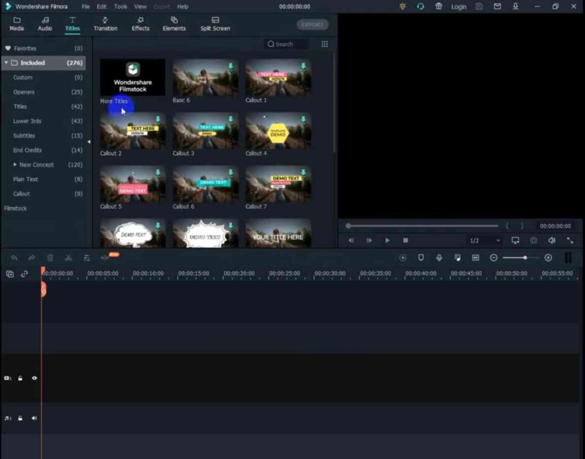Screen dimensions: 585x459
Task: Select the Callout 4 title thumbnail
Action: point(278,130)
